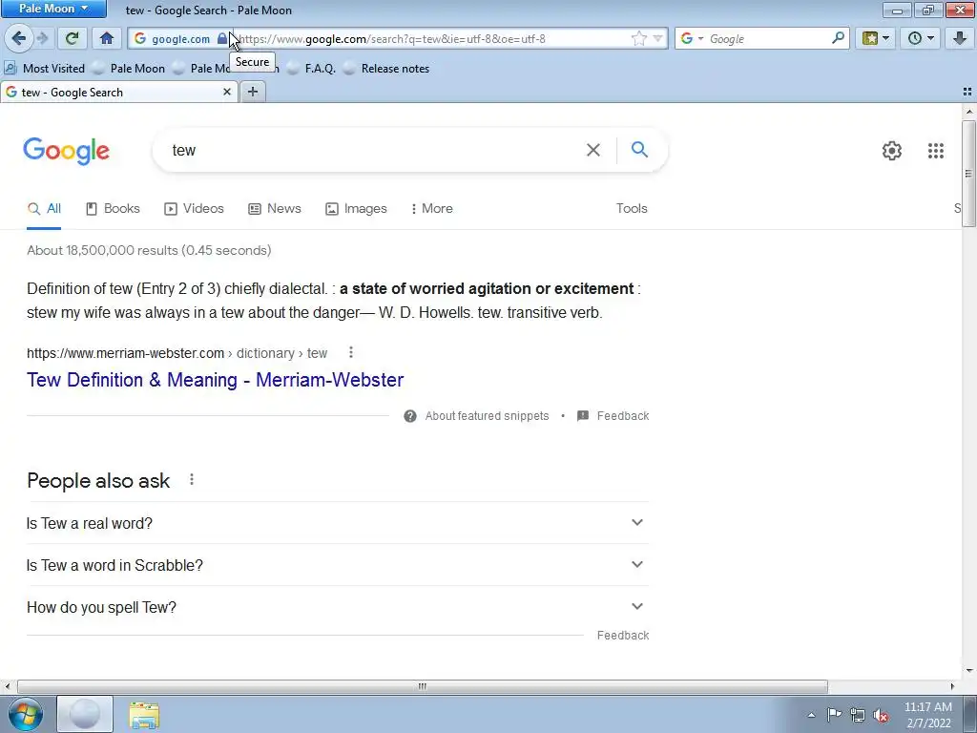Reload the page with the refresh icon

[72, 38]
